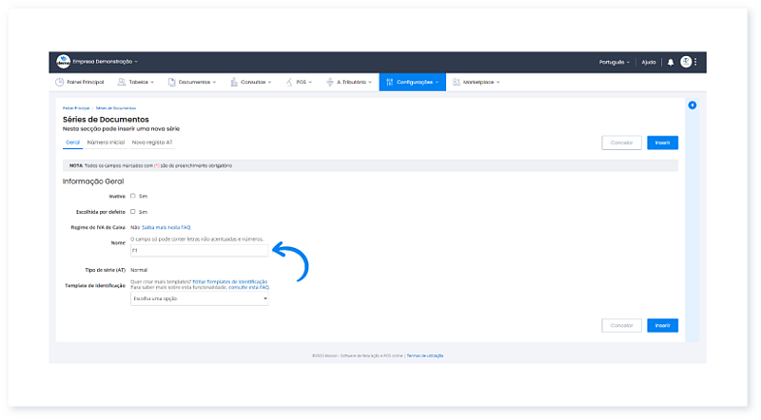Click the blue sidebar collapse arrow icon
The width and height of the screenshot is (761, 420).
click(x=692, y=105)
